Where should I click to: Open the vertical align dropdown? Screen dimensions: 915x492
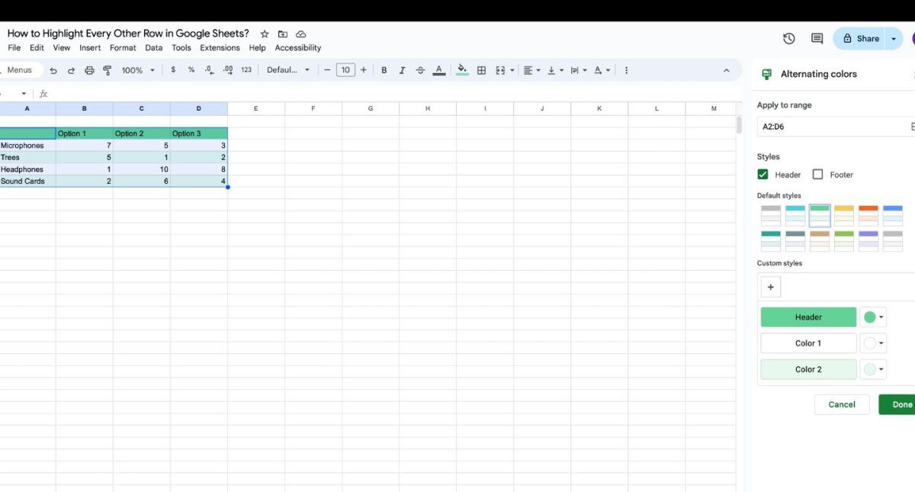555,70
